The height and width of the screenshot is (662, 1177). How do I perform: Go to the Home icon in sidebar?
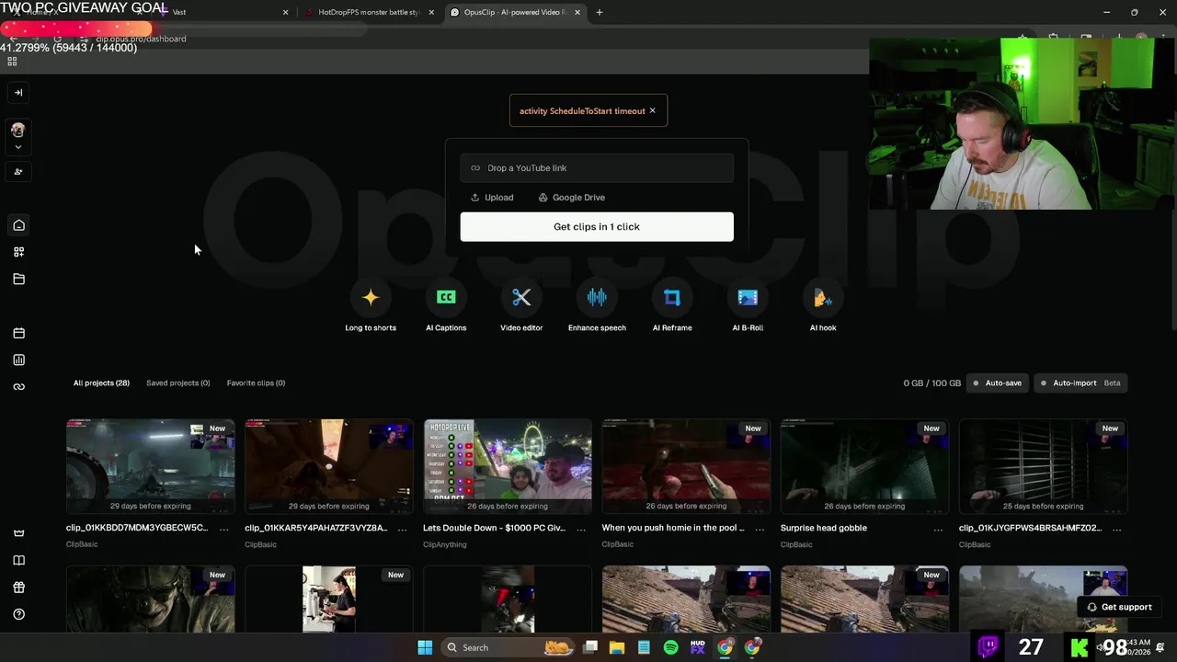(x=18, y=225)
